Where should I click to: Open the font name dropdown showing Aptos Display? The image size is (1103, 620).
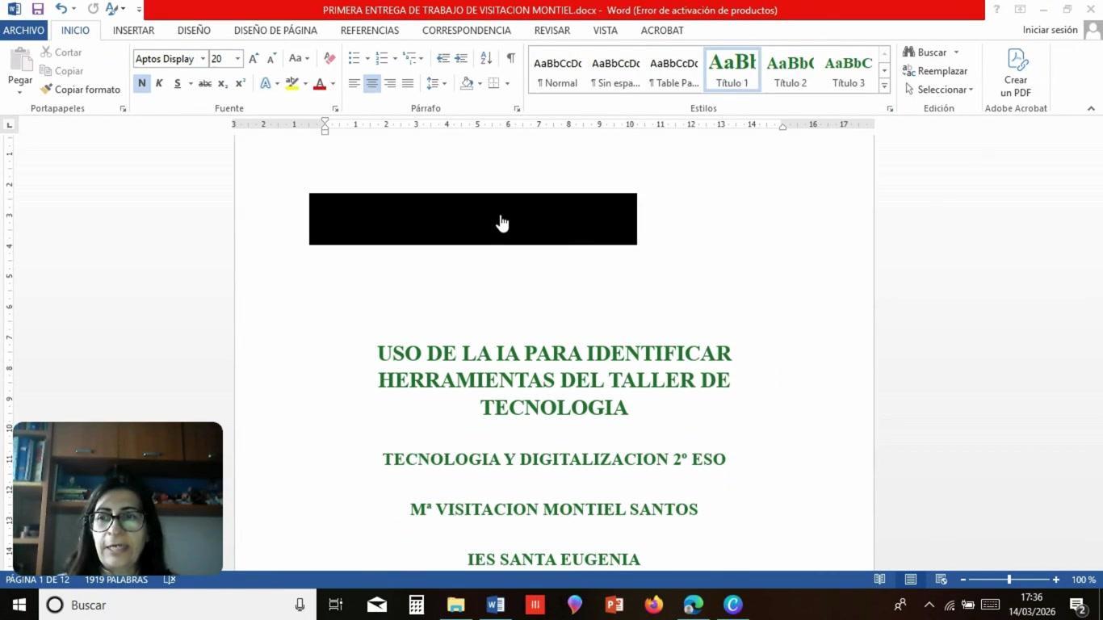(x=203, y=59)
